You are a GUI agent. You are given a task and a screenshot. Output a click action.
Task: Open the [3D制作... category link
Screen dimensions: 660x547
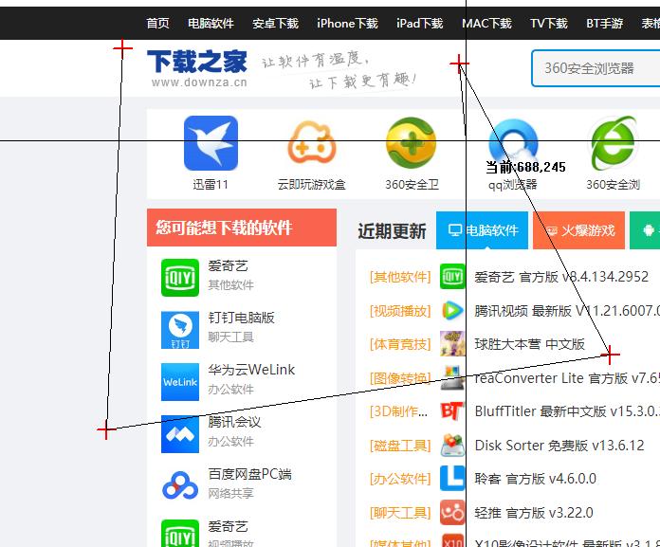pyautogui.click(x=398, y=411)
